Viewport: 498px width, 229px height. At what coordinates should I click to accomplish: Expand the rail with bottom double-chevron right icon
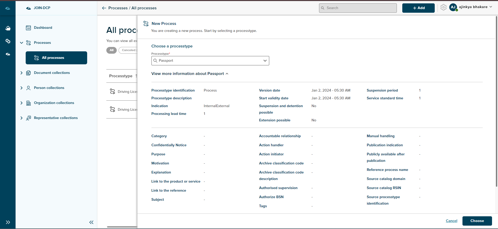point(8,222)
